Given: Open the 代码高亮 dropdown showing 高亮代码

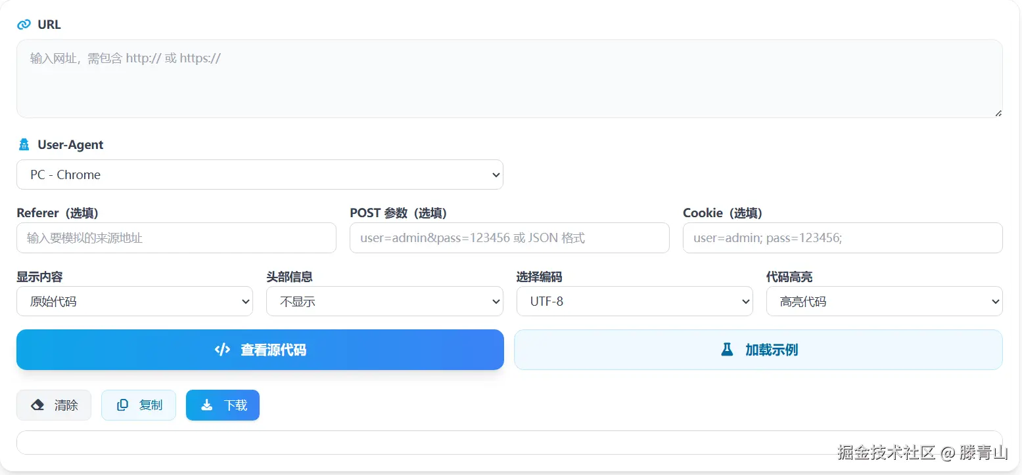Looking at the screenshot, I should (884, 301).
